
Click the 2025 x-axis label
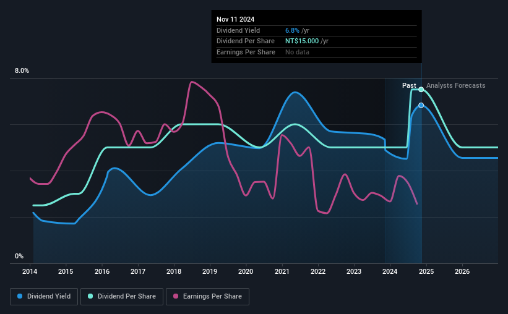(x=426, y=271)
